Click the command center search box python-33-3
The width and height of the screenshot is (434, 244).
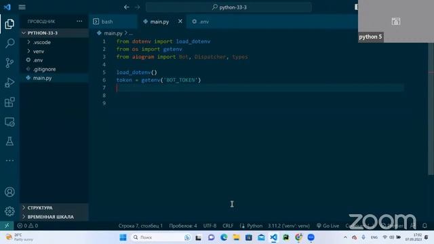229,7
